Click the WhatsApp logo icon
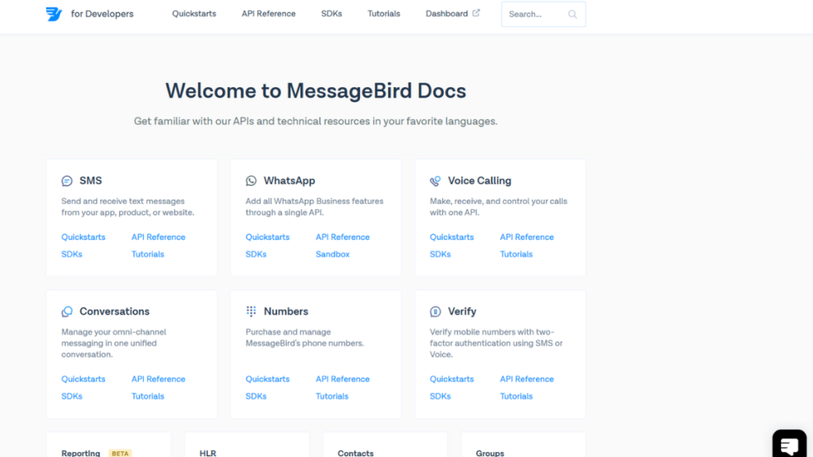 coord(252,180)
